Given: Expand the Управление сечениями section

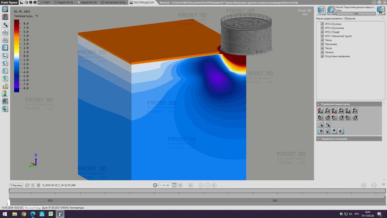Looking at the screenshot, I should [x=349, y=139].
